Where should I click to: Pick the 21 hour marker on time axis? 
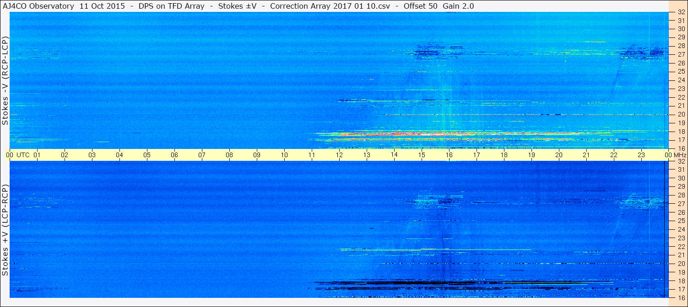(586, 155)
